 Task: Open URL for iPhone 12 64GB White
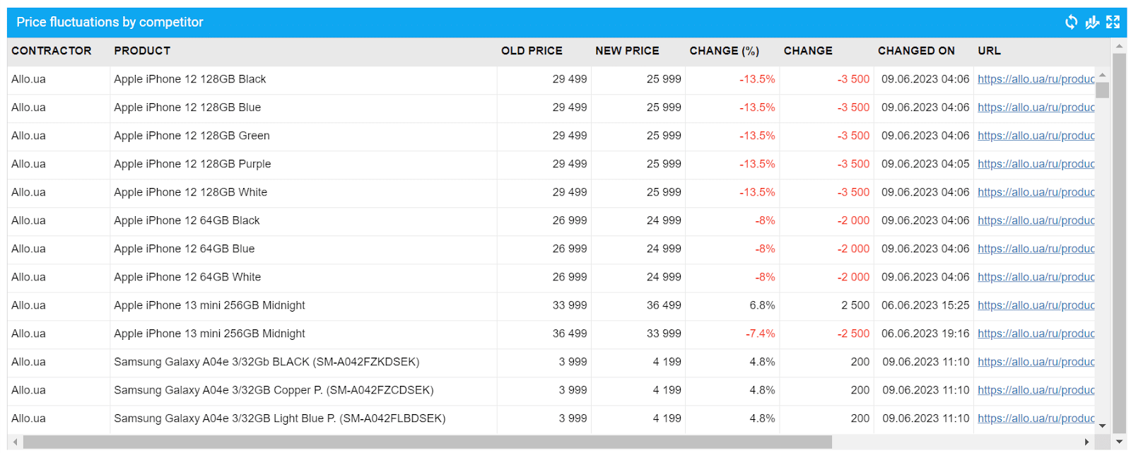click(x=1036, y=277)
